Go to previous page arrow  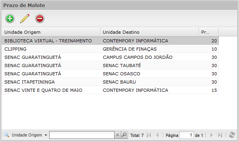pyautogui.click(x=157, y=135)
